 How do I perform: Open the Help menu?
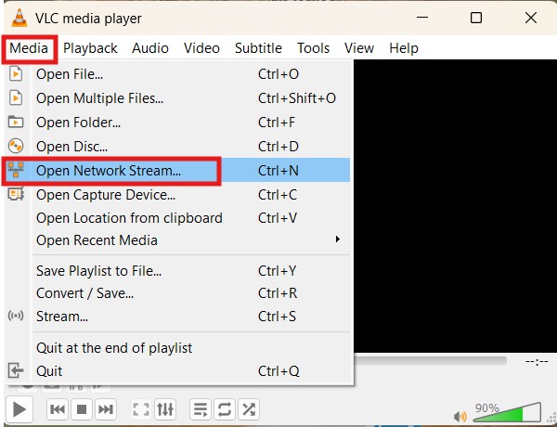(404, 48)
